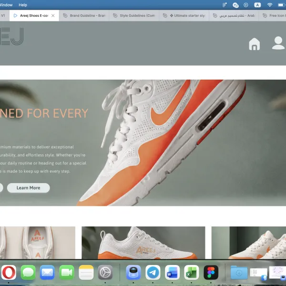
Task: Open FaceTime from the dock
Action: pos(67,272)
